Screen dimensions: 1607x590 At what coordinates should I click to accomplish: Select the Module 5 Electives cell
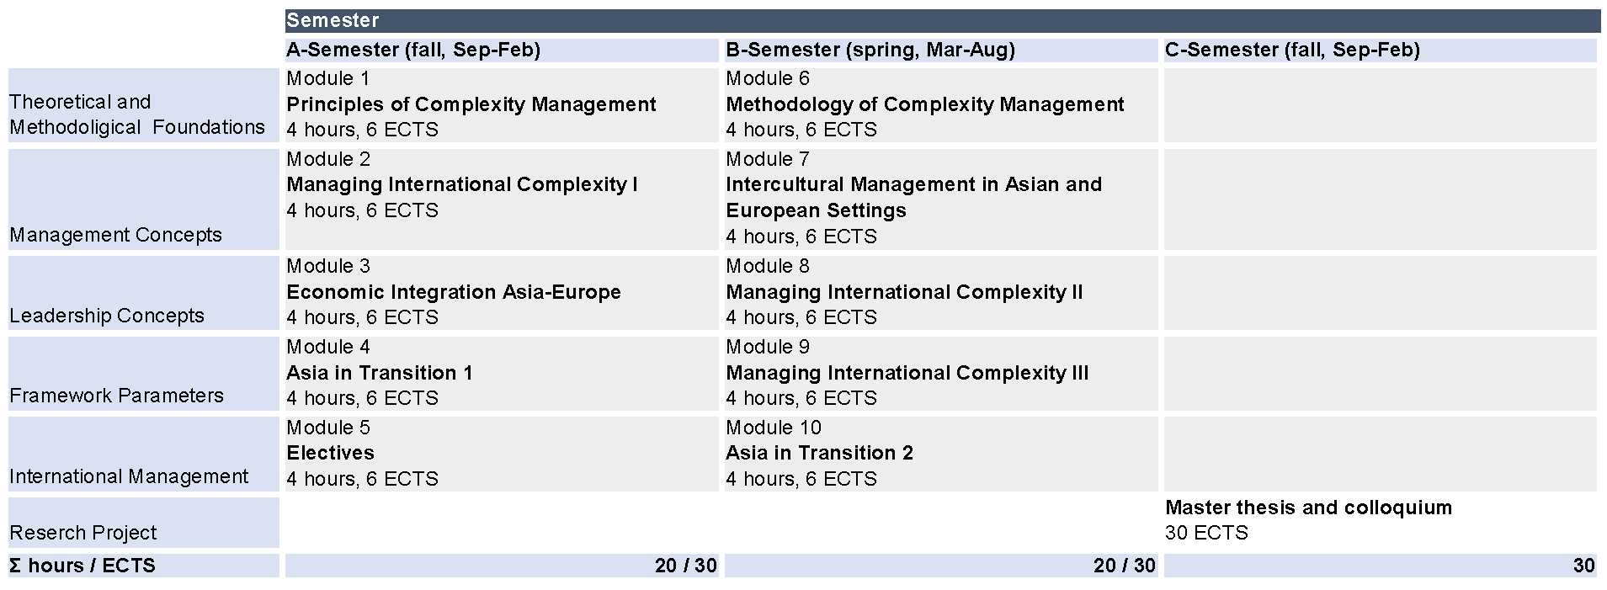click(502, 454)
